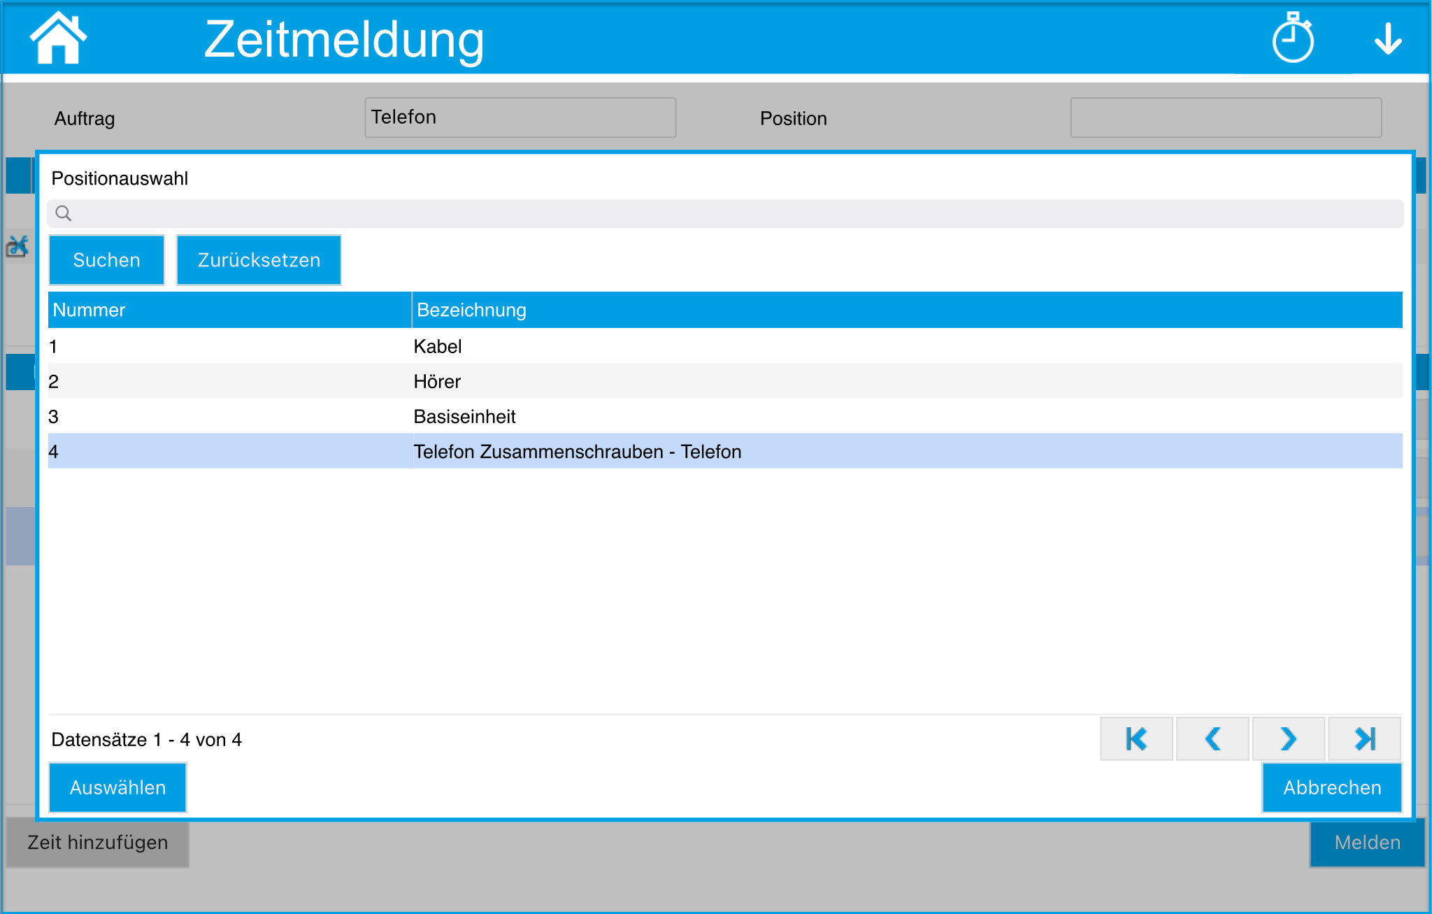Viewport: 1432px width, 914px height.
Task: Jump to last page with rightmost pagination icon
Action: tap(1364, 738)
